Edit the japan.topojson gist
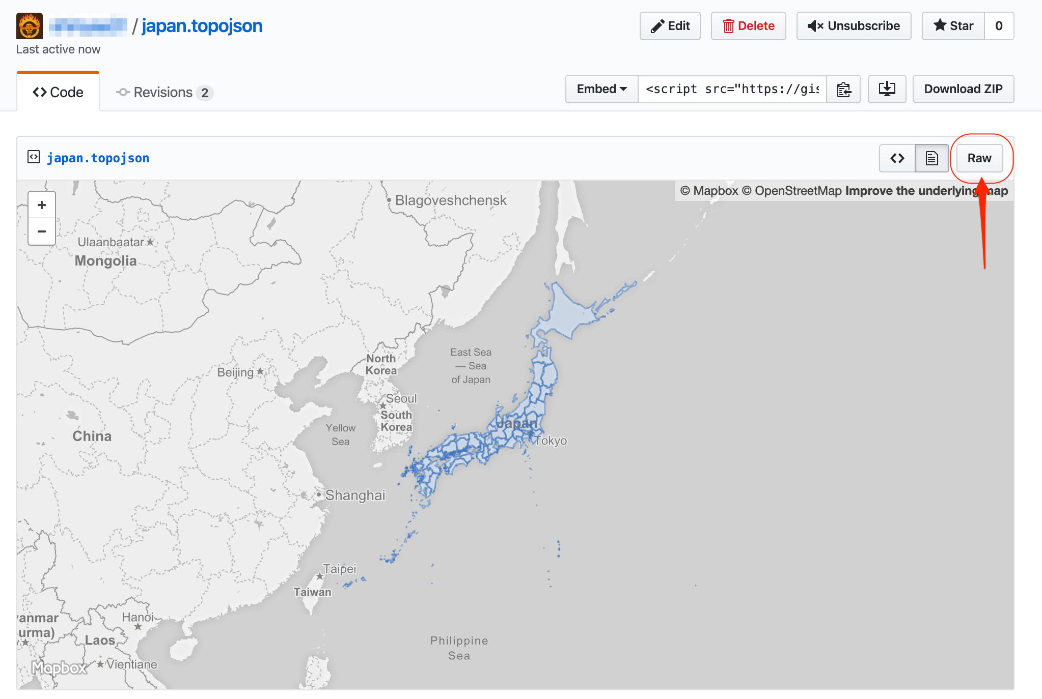1042x699 pixels. pos(670,26)
